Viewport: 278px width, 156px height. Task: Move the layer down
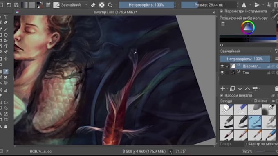coord(240,89)
